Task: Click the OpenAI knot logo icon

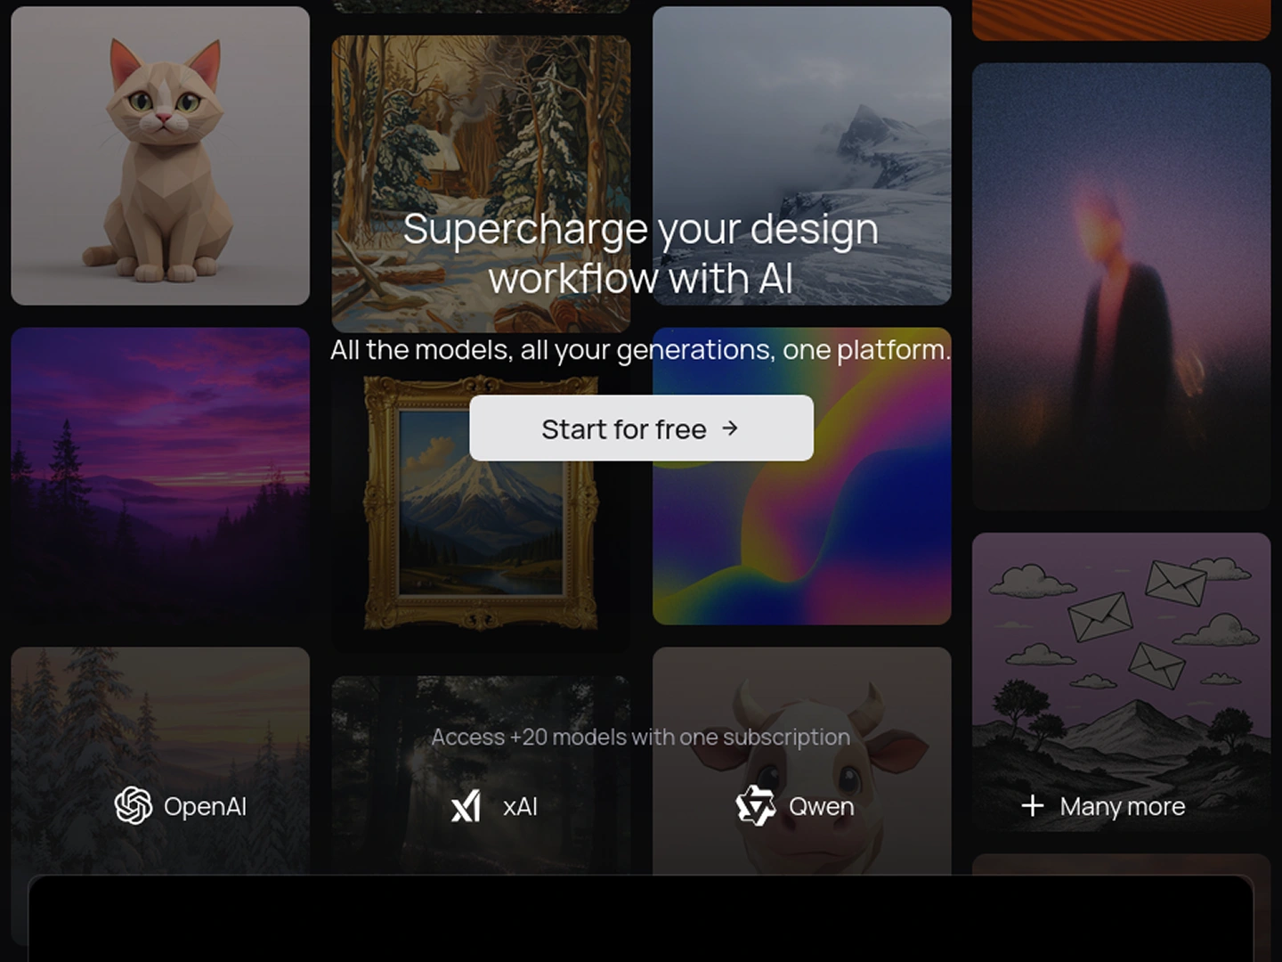Action: (134, 805)
